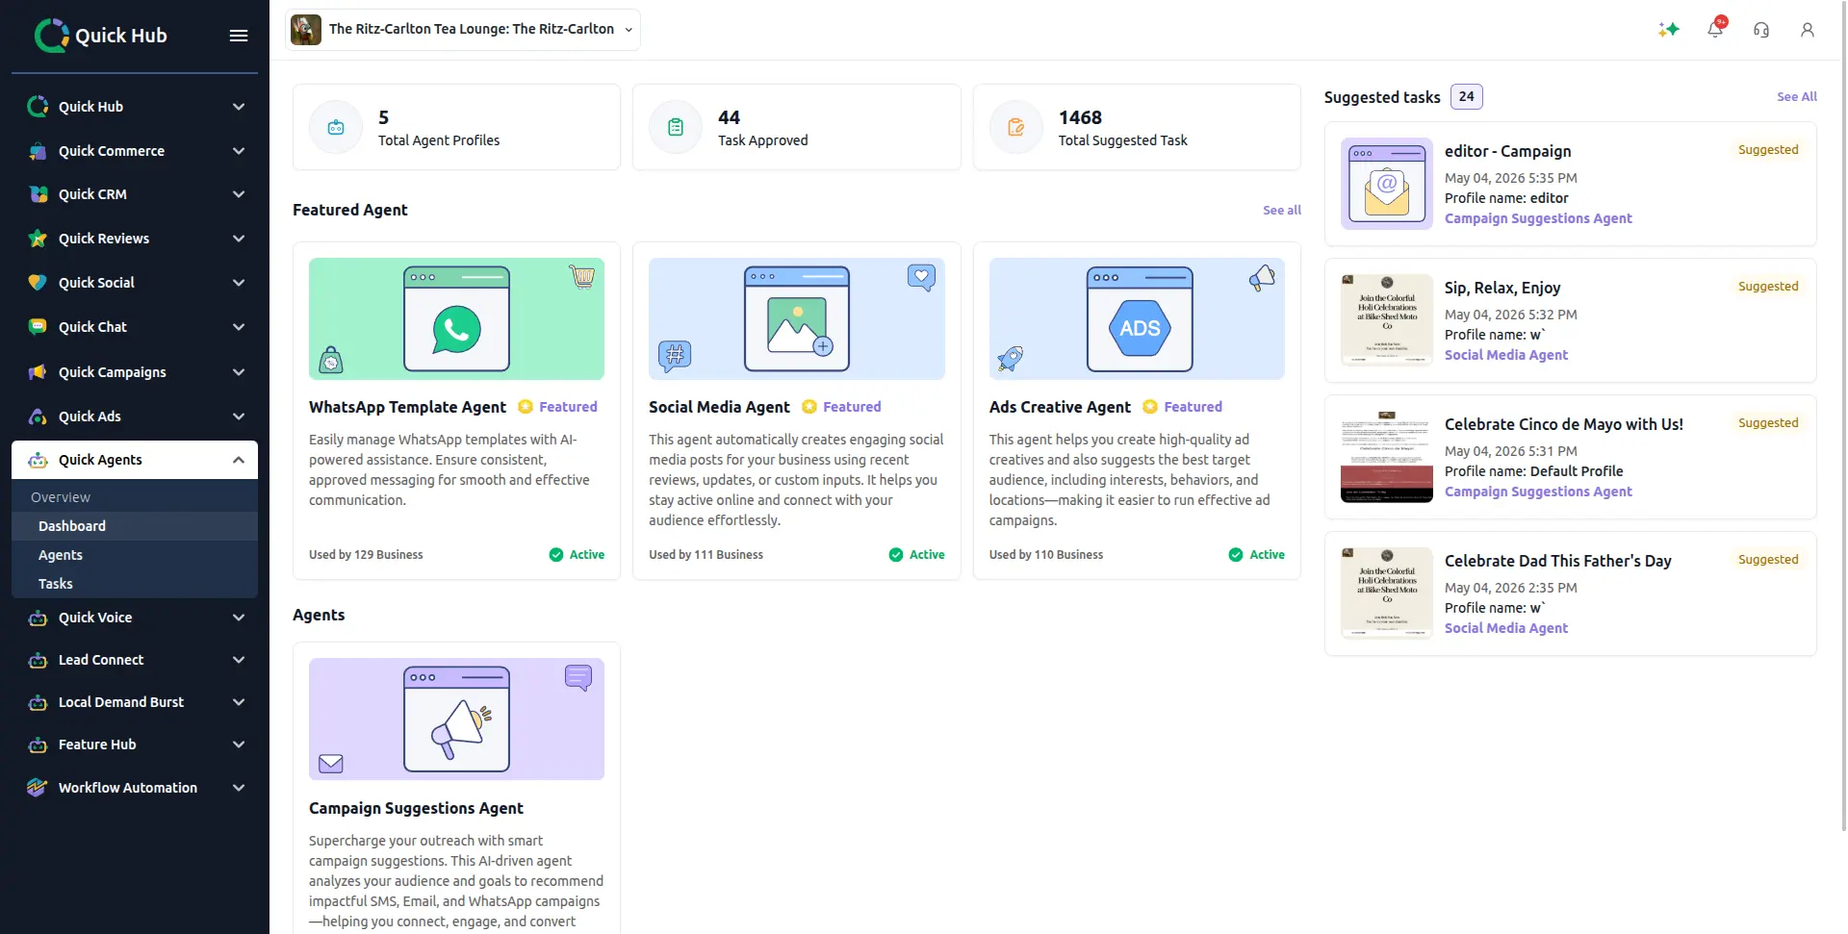Image resolution: width=1848 pixels, height=934 pixels.
Task: Open the Celebrate Dad Father's Day thumbnail
Action: [1387, 593]
